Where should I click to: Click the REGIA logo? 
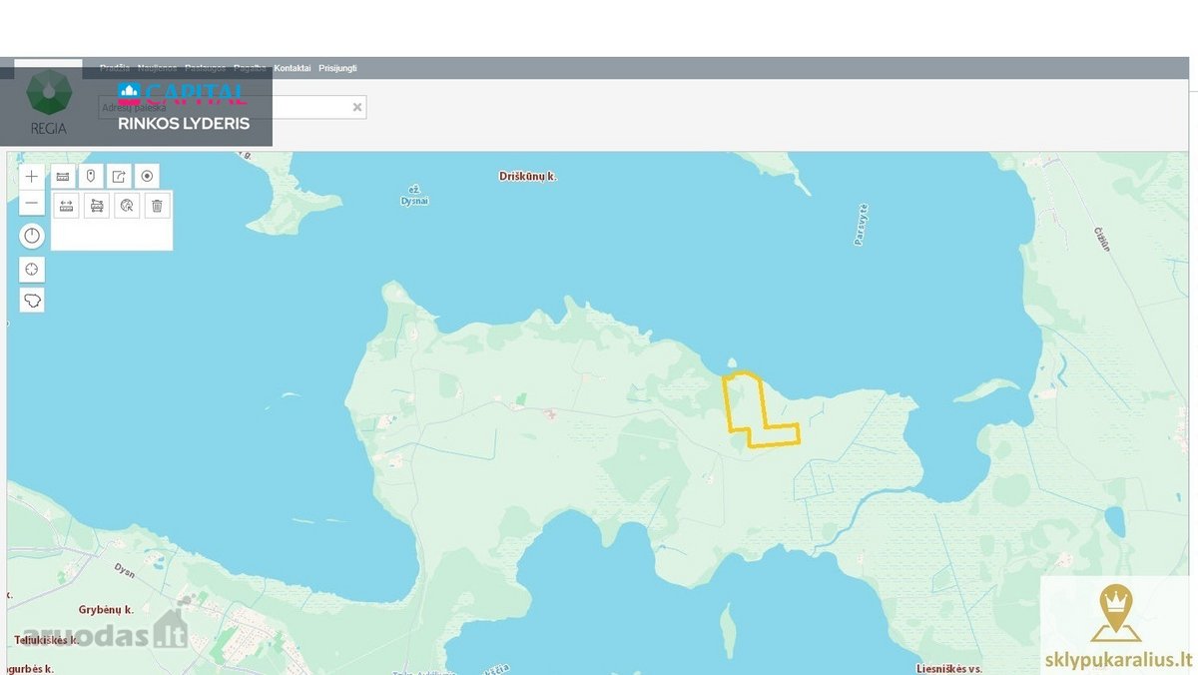(x=48, y=102)
